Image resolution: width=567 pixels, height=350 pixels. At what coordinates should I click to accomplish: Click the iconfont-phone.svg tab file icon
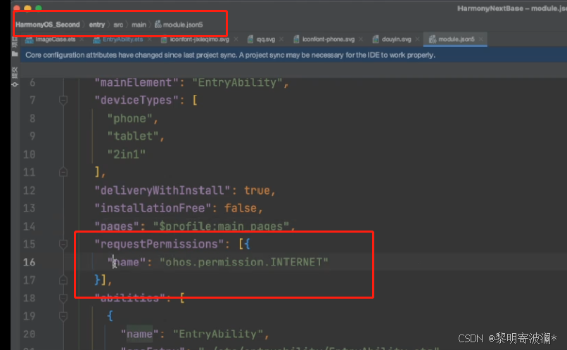(296, 39)
